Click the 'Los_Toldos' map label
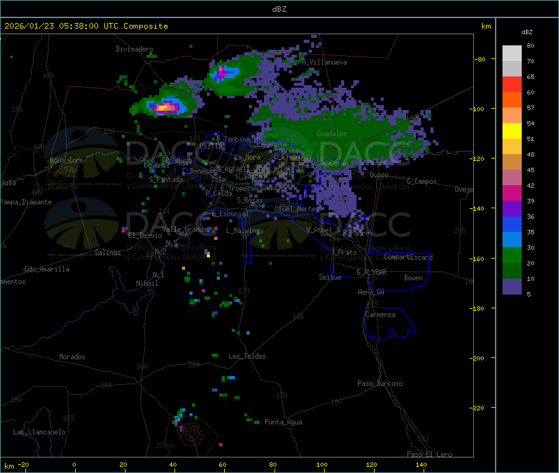This screenshot has height=473, width=559. click(247, 356)
